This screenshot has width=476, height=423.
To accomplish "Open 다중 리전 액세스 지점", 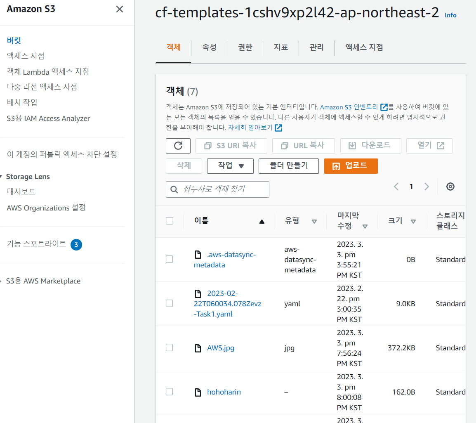I will 42,87.
